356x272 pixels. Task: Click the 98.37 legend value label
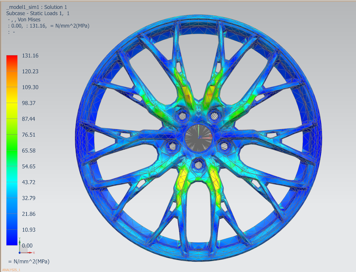coord(29,103)
